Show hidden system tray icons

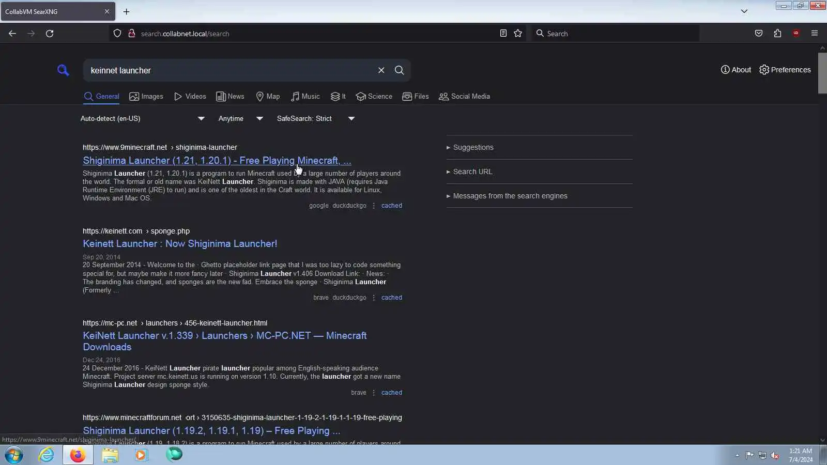[737, 455]
